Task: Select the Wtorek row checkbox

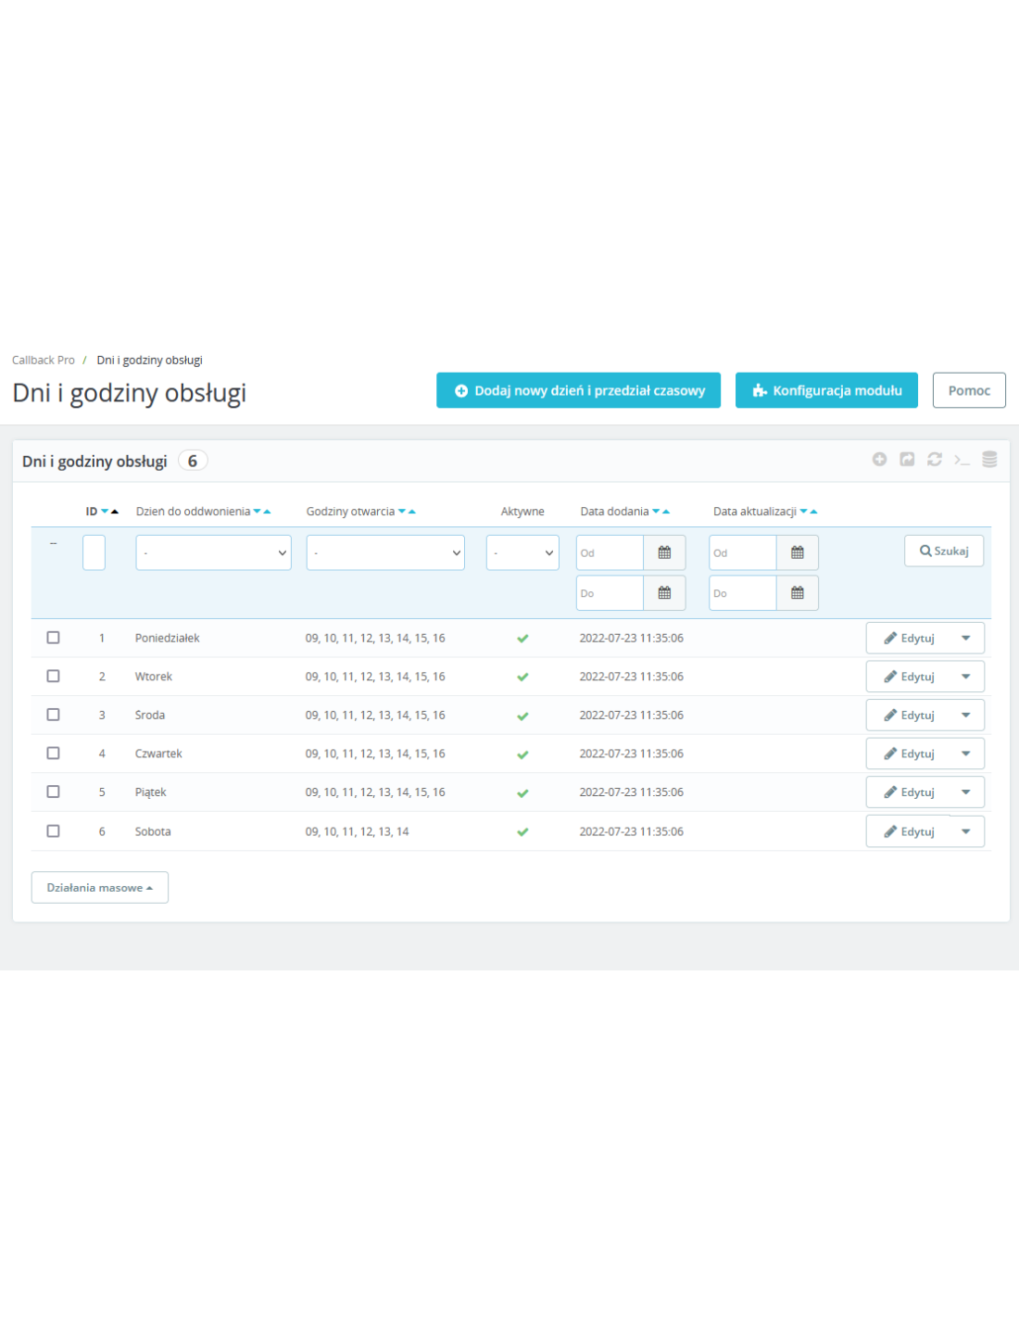Action: coord(53,677)
